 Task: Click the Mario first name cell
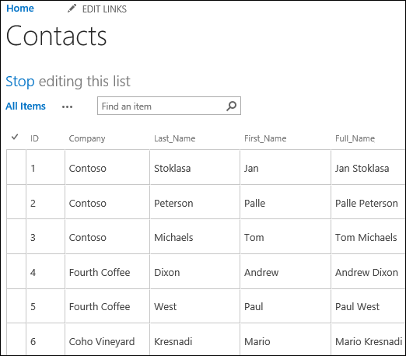(x=285, y=340)
